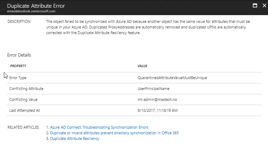The height and width of the screenshot is (148, 268).
Task: Close the Duplicate Attribute Error blade
Action: (264, 6)
